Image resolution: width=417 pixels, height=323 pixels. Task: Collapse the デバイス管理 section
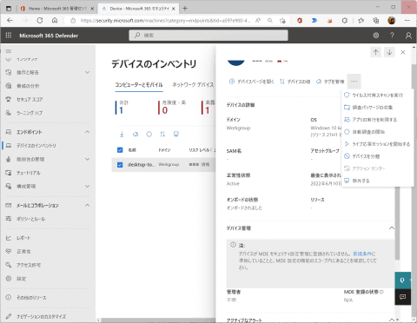(x=392, y=228)
